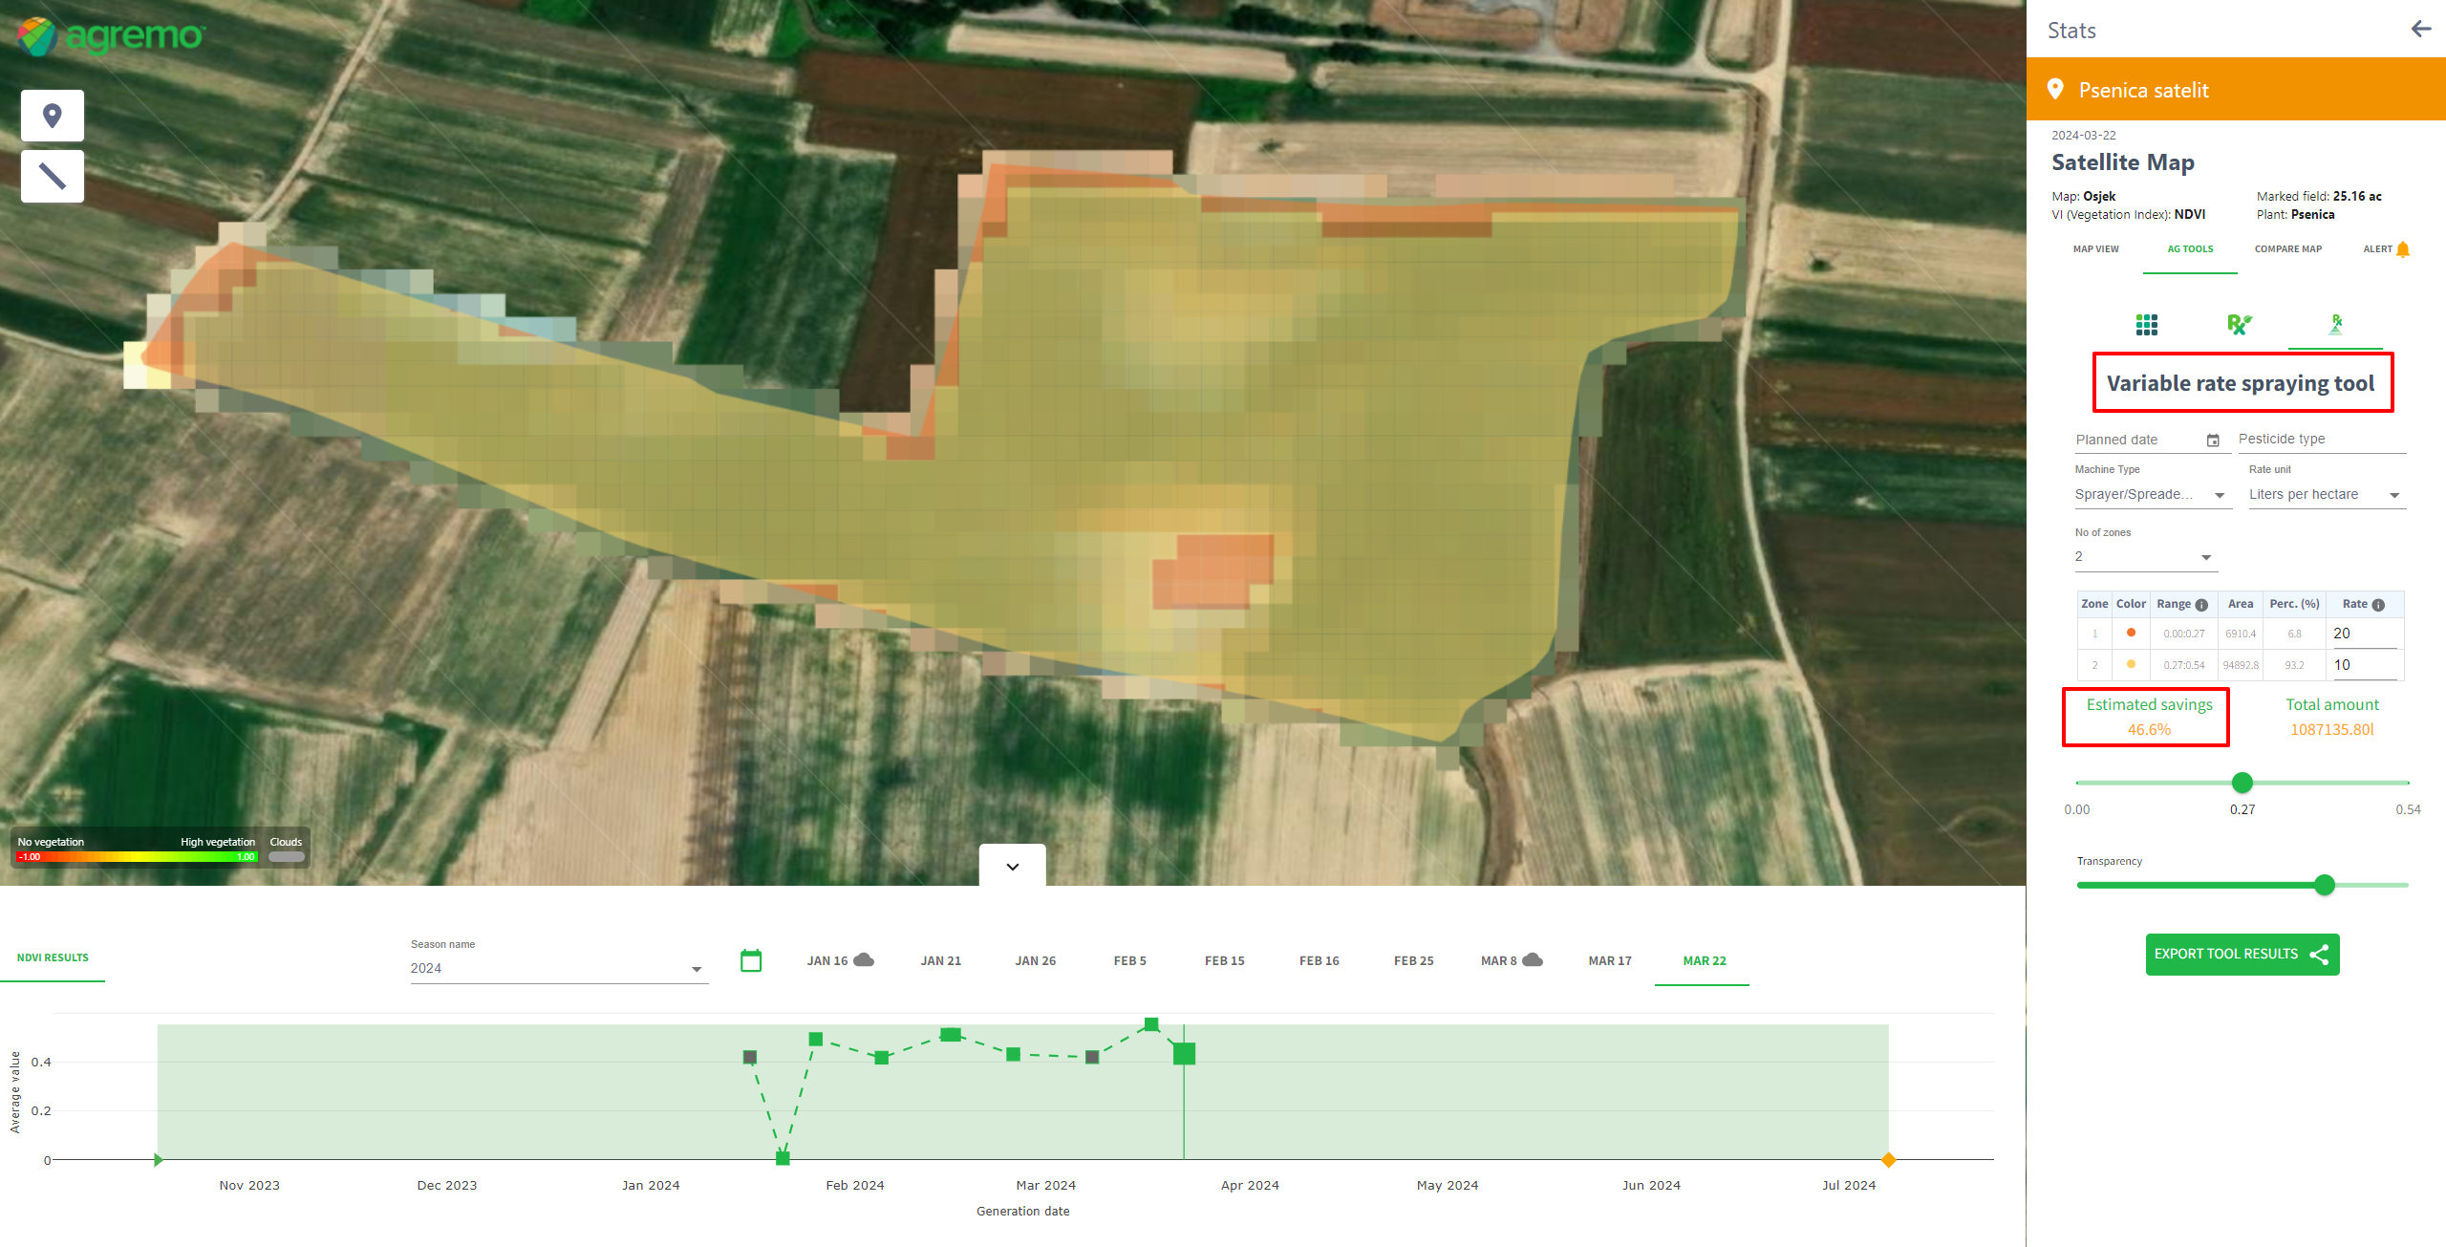Viewport: 2446px width, 1247px height.
Task: Click the Range info icon
Action: click(x=2201, y=605)
